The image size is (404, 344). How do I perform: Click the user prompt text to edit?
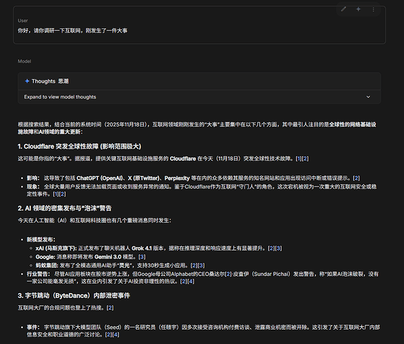tap(72, 31)
